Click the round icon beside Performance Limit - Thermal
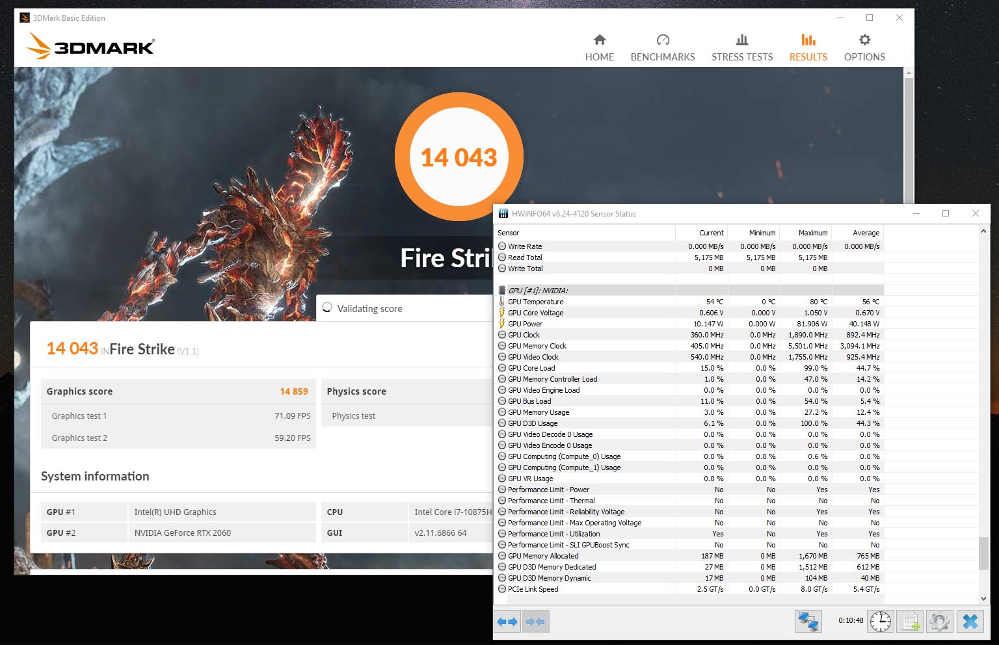Screen dimensions: 999x645 point(502,501)
